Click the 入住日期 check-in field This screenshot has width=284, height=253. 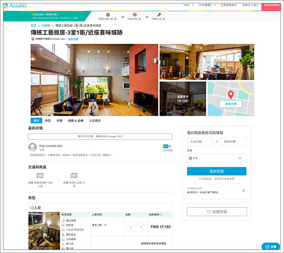click(x=200, y=142)
